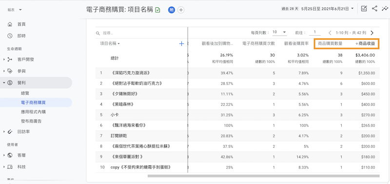Click row 《來個華麗派對 》
390x184 pixels.
(x=127, y=157)
